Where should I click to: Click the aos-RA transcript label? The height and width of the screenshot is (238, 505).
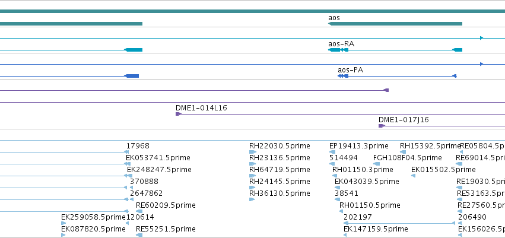click(341, 44)
